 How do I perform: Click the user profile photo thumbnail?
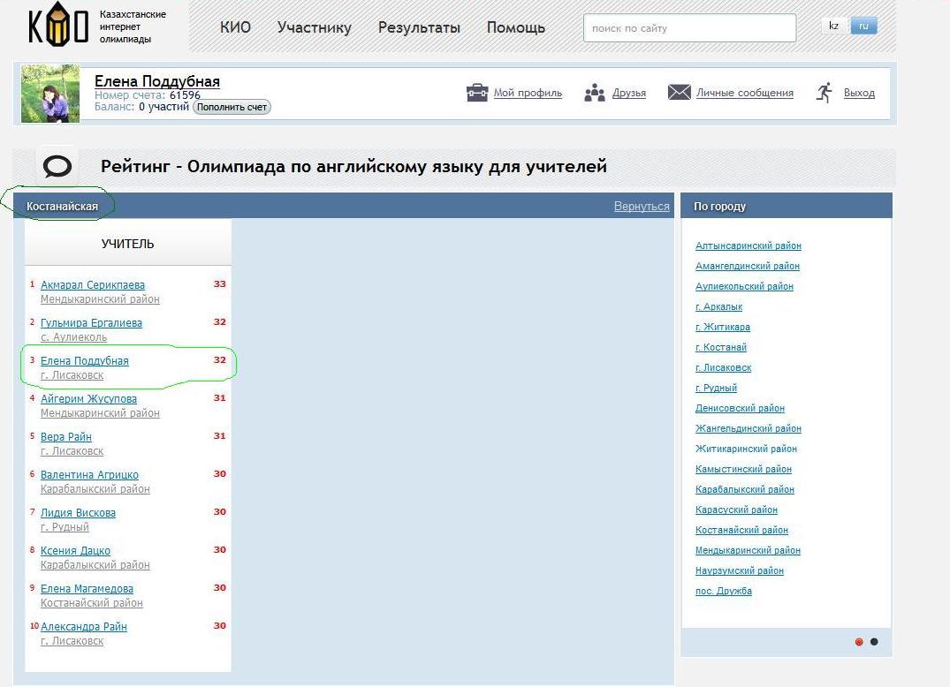click(x=50, y=94)
